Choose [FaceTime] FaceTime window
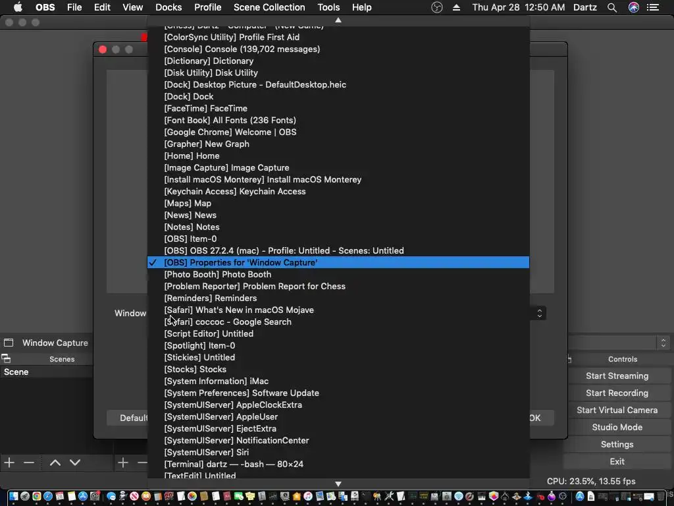The width and height of the screenshot is (674, 506). tap(338, 109)
